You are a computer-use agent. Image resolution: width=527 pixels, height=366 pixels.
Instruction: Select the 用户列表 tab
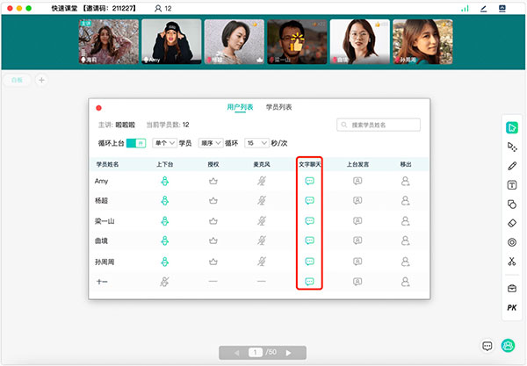tap(240, 107)
